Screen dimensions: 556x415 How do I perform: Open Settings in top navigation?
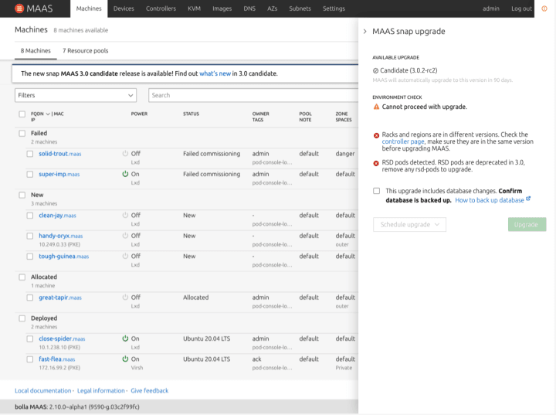tap(334, 9)
